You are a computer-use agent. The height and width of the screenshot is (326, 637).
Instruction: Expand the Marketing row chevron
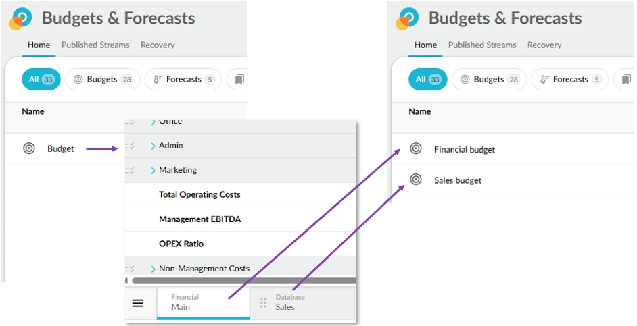(x=154, y=170)
